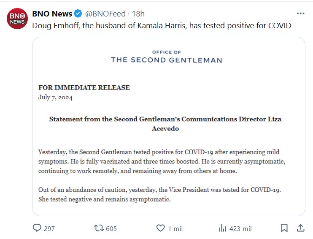
Task: Click the repost arrows icon
Action: [99, 228]
